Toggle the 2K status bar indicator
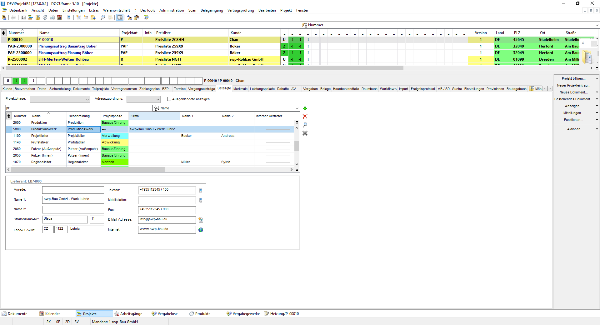The image size is (600, 325). pos(48,322)
